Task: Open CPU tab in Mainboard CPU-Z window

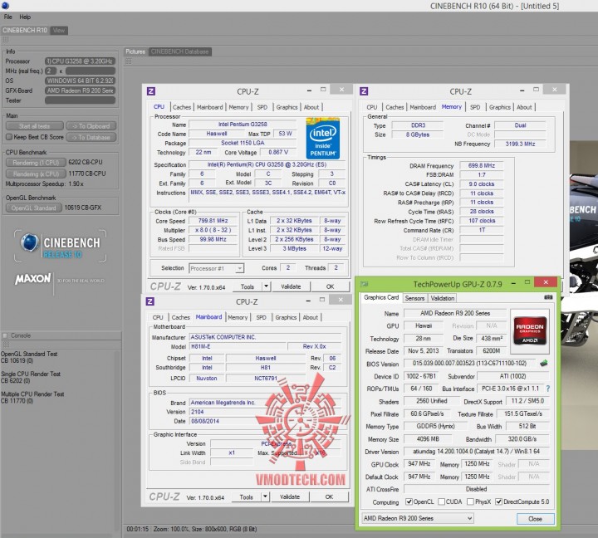Action: [158, 317]
